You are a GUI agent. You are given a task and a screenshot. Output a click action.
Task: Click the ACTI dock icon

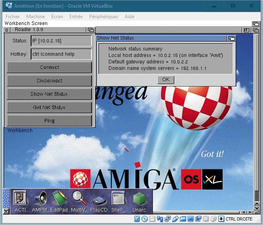(x=20, y=199)
